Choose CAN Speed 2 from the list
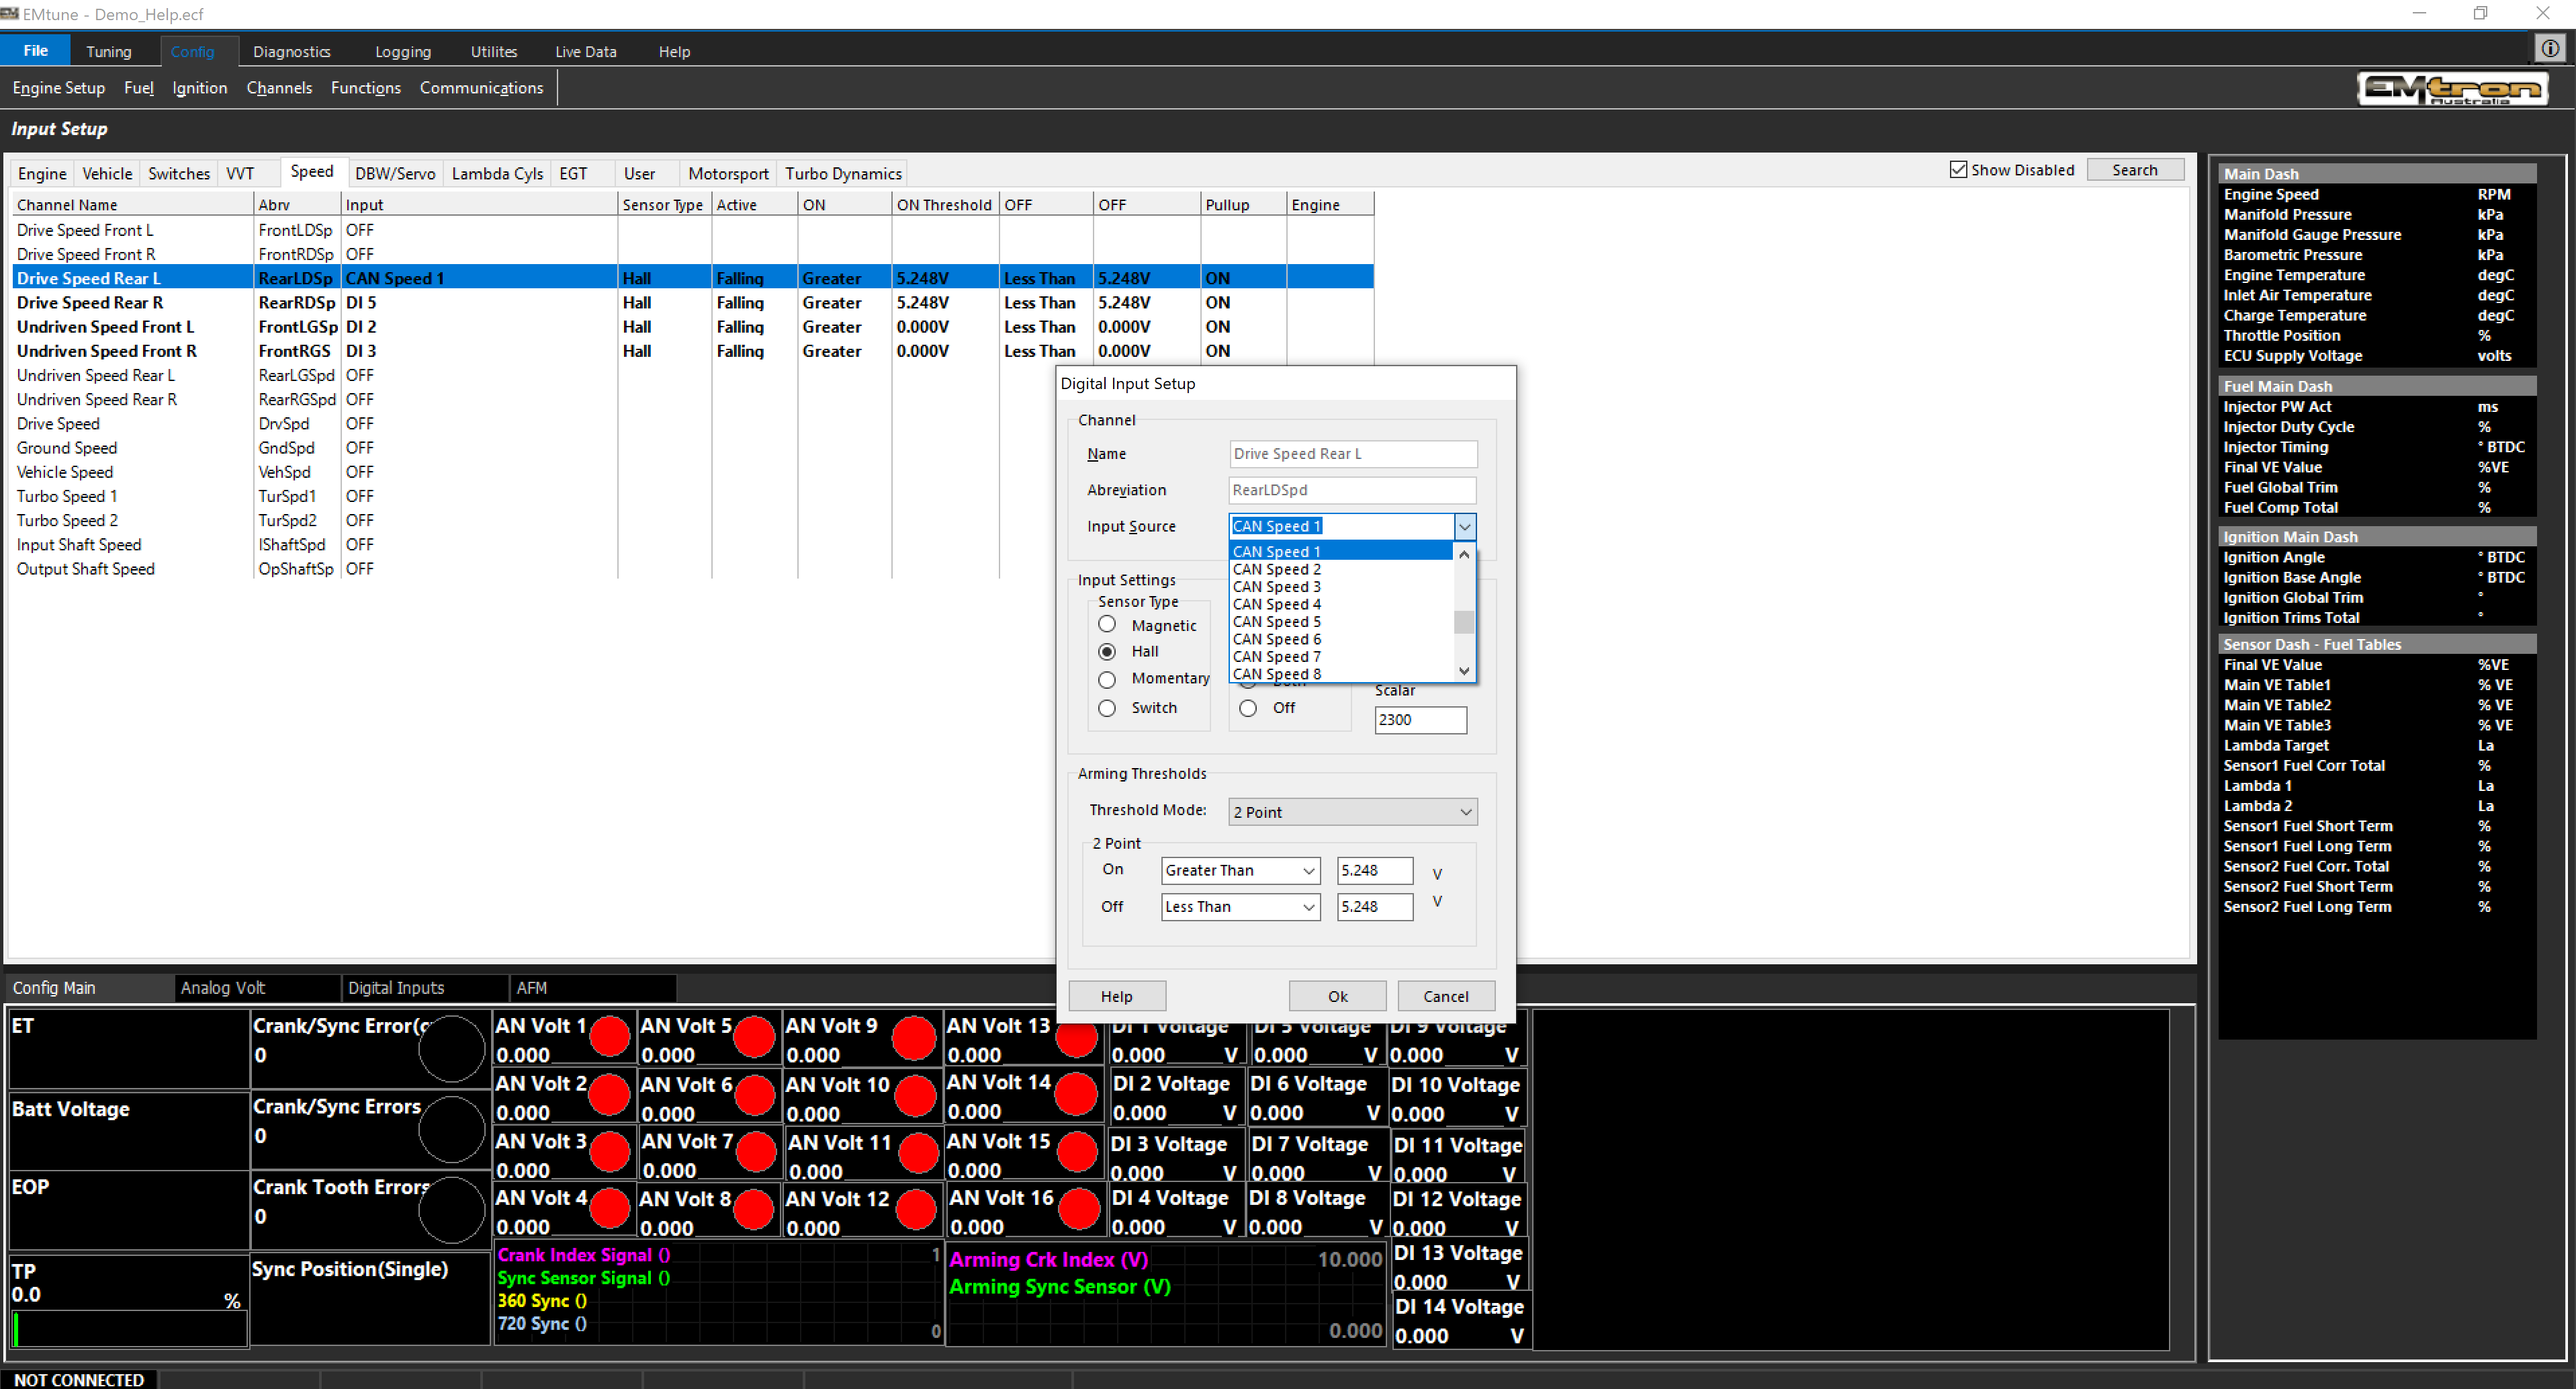 pos(1341,569)
